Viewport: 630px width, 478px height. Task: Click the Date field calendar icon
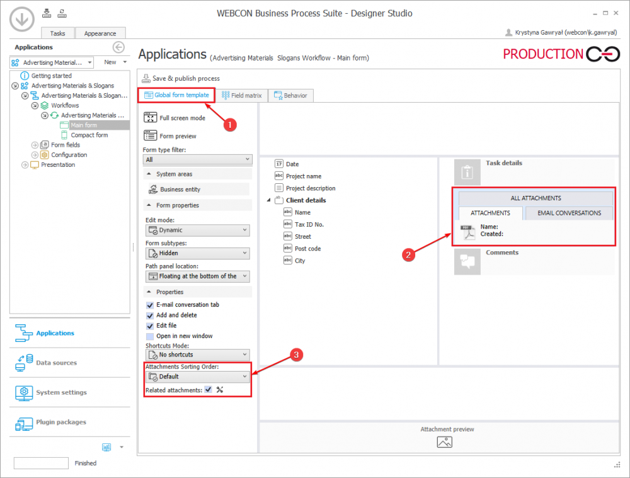tap(279, 164)
